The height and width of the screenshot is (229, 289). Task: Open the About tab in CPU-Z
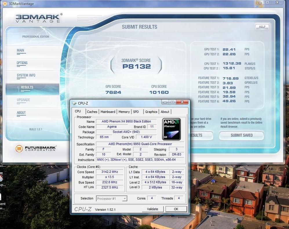tap(165, 112)
